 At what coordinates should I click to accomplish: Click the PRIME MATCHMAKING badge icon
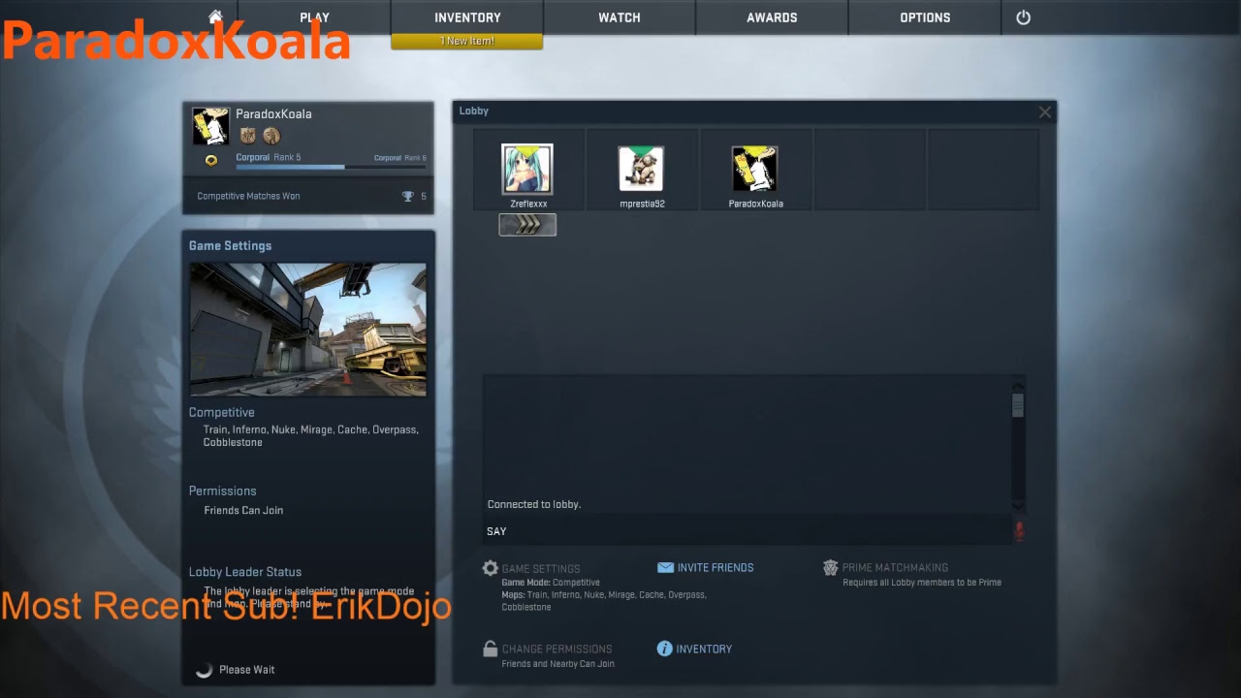(x=831, y=568)
